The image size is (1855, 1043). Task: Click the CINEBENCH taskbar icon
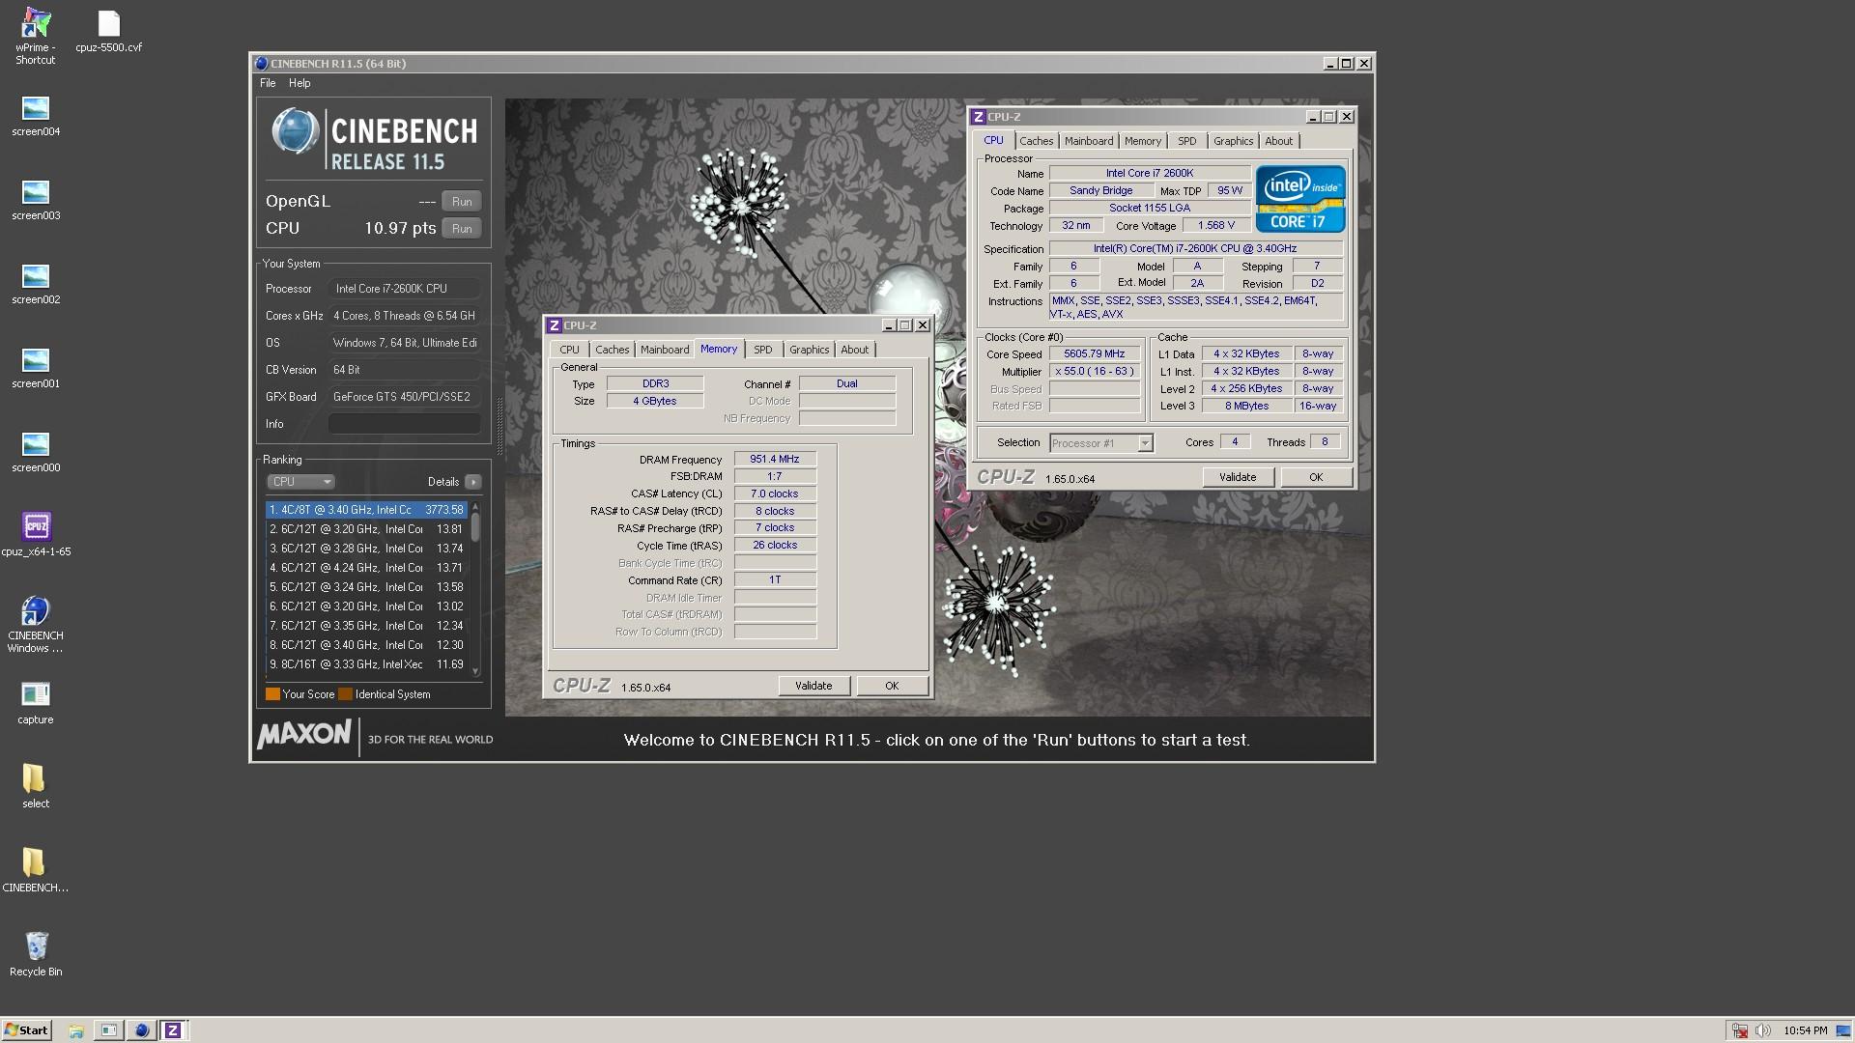pyautogui.click(x=141, y=1030)
